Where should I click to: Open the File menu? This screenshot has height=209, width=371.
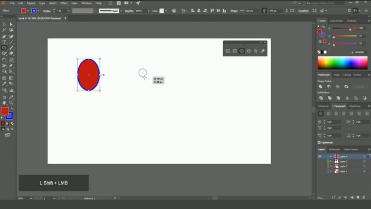12,3
